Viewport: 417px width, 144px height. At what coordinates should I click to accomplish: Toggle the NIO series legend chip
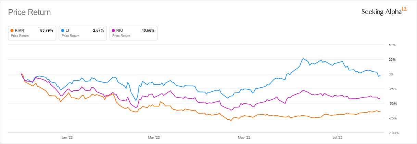pos(133,33)
